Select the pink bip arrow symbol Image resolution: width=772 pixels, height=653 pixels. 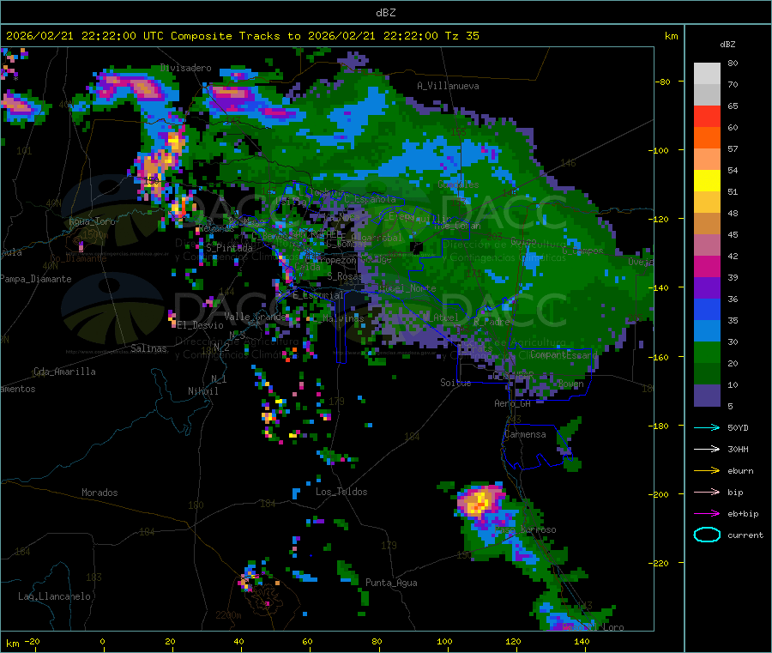(707, 492)
